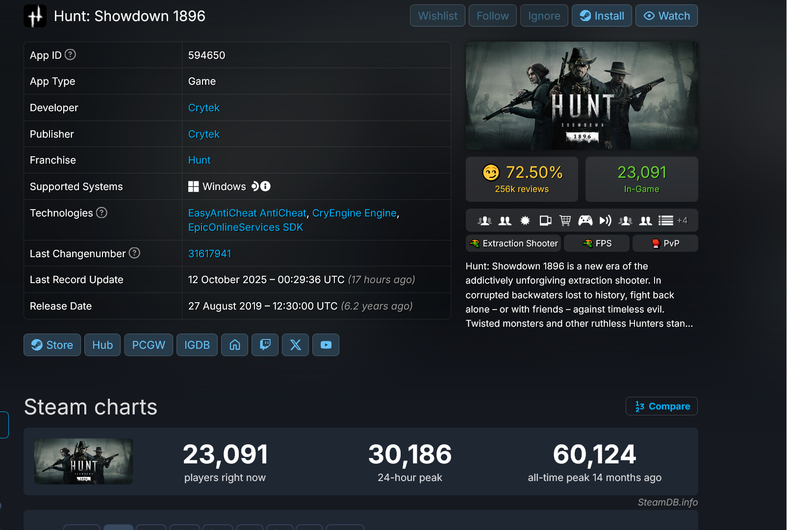The width and height of the screenshot is (787, 530).
Task: Select the App ID value 594650
Action: [207, 55]
